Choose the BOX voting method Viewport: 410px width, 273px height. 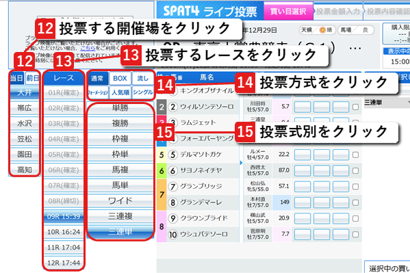coord(120,79)
